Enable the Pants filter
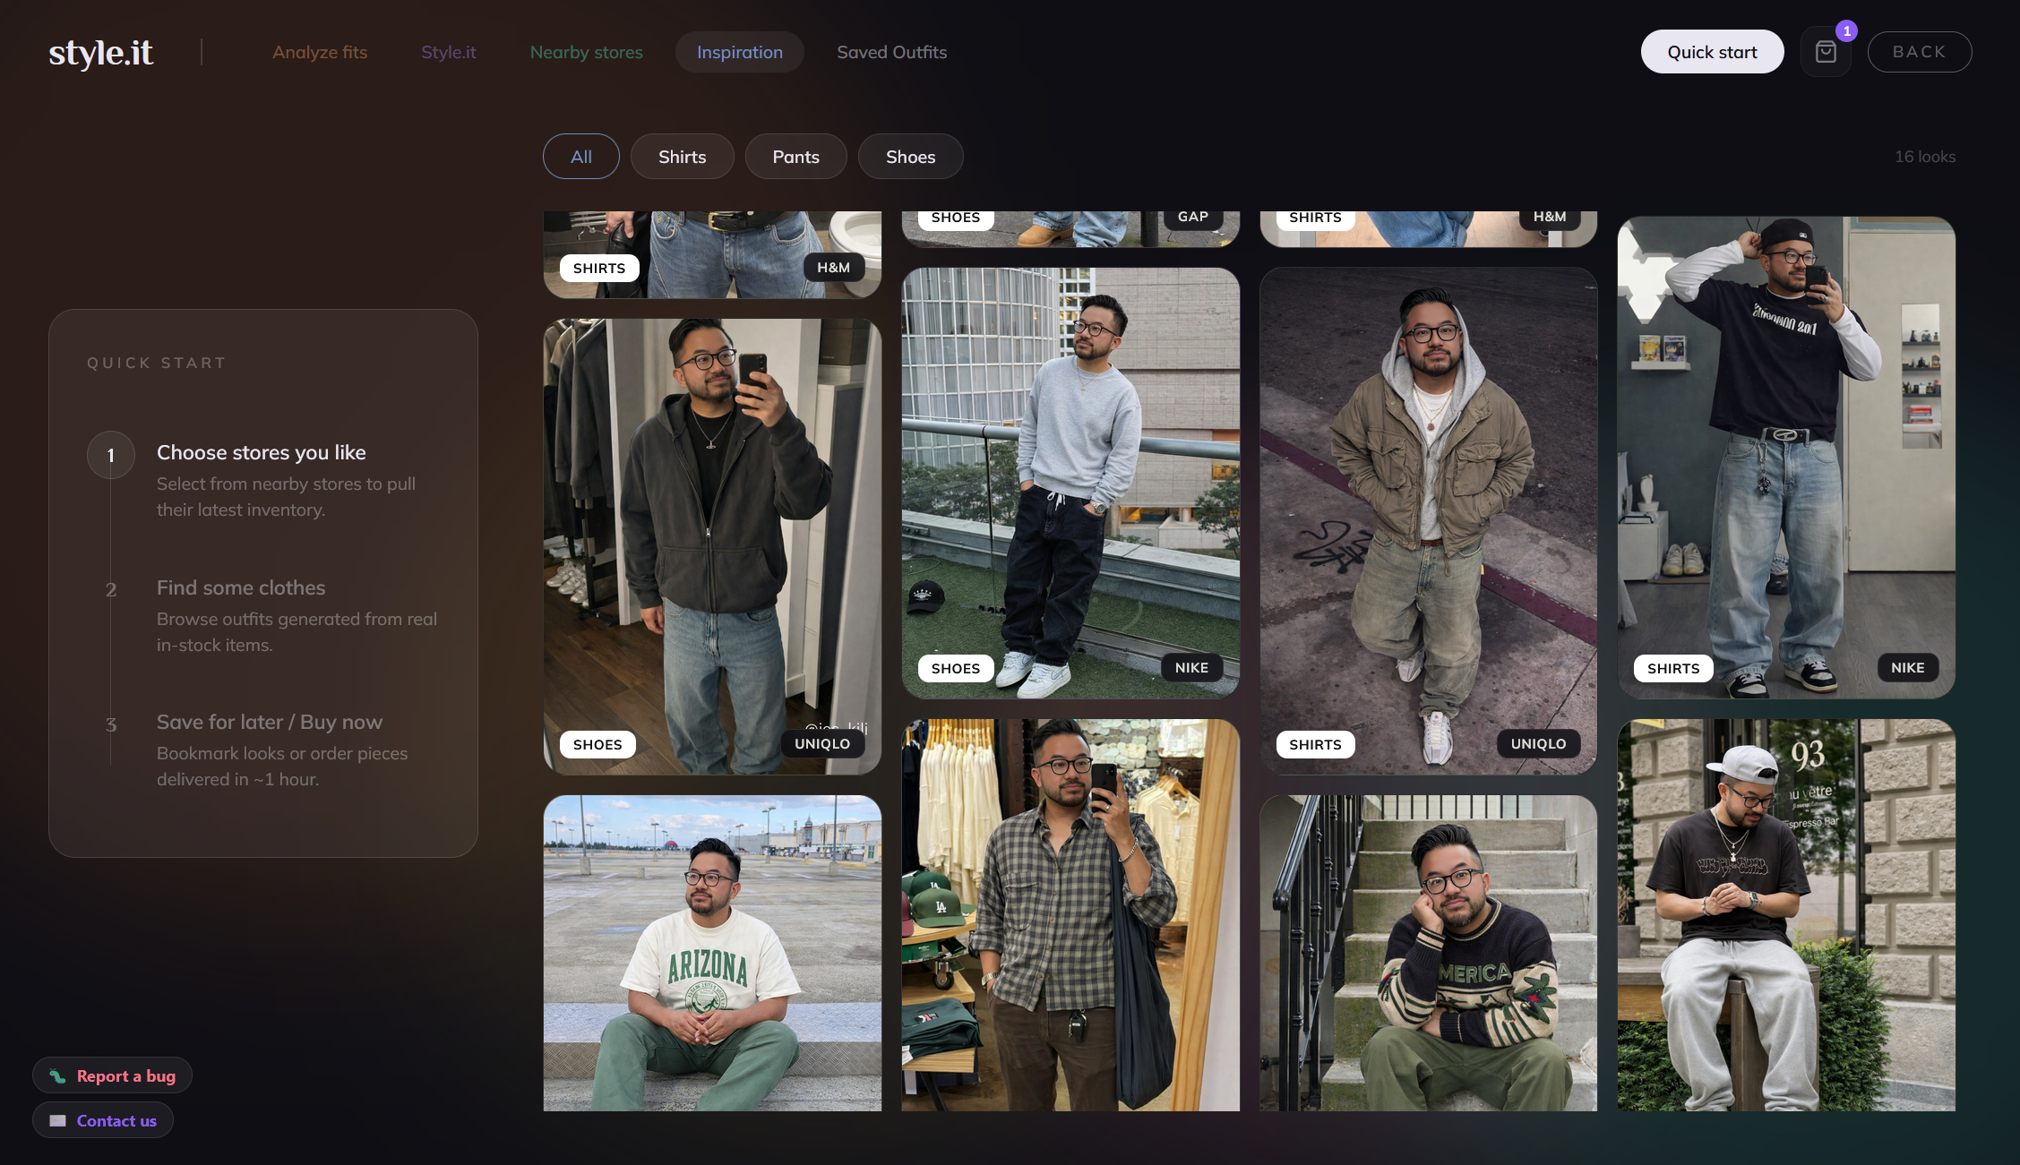The image size is (2020, 1165). coord(795,156)
